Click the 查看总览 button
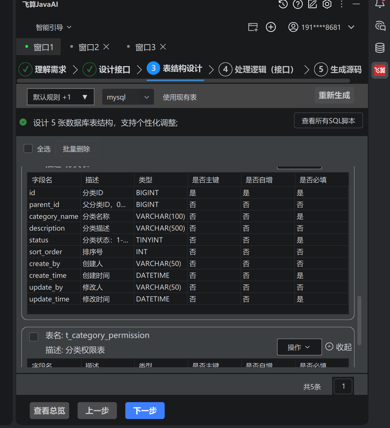This screenshot has height=428, width=390. click(49, 411)
